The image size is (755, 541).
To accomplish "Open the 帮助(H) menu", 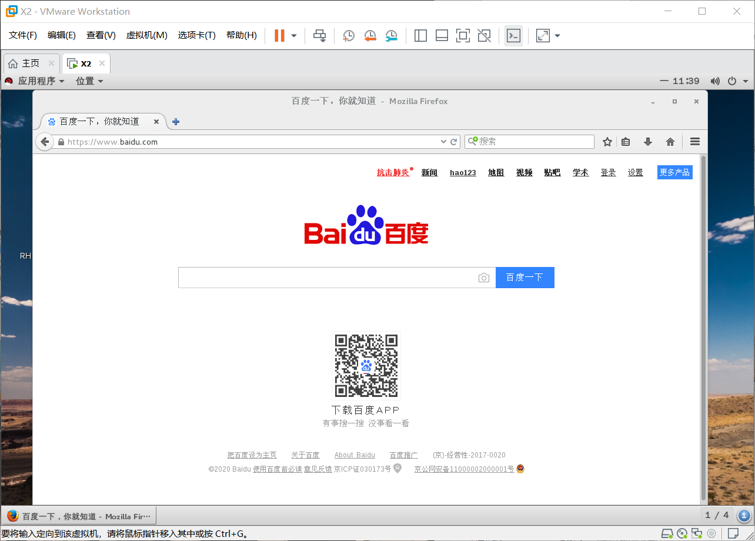I will point(242,35).
